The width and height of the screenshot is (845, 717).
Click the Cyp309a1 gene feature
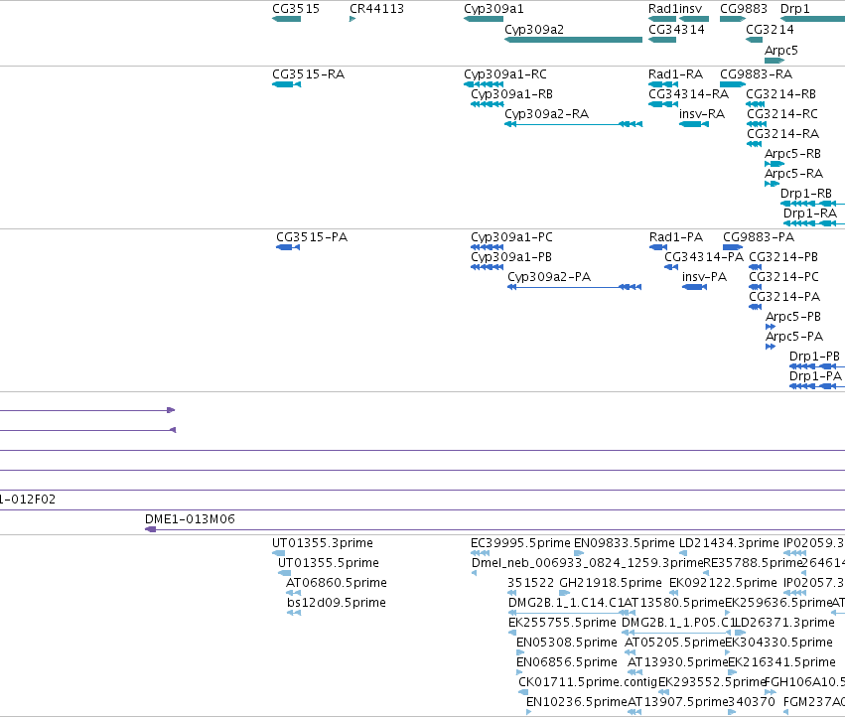(484, 19)
